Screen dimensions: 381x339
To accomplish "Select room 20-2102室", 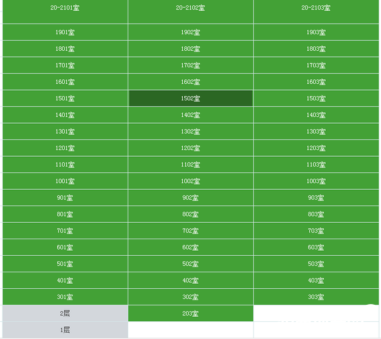I will pyautogui.click(x=190, y=11).
